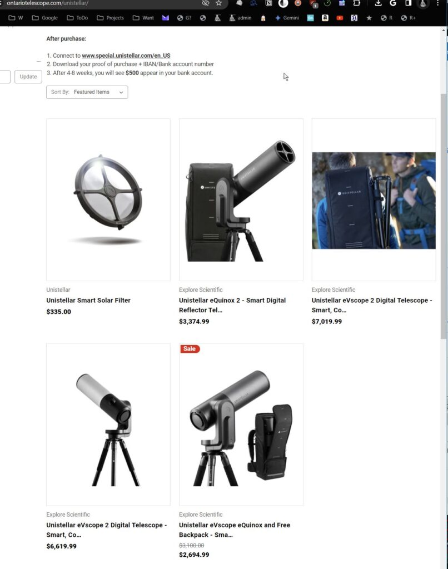Open the Gemini bookmark
This screenshot has height=569, width=448.
tap(287, 18)
